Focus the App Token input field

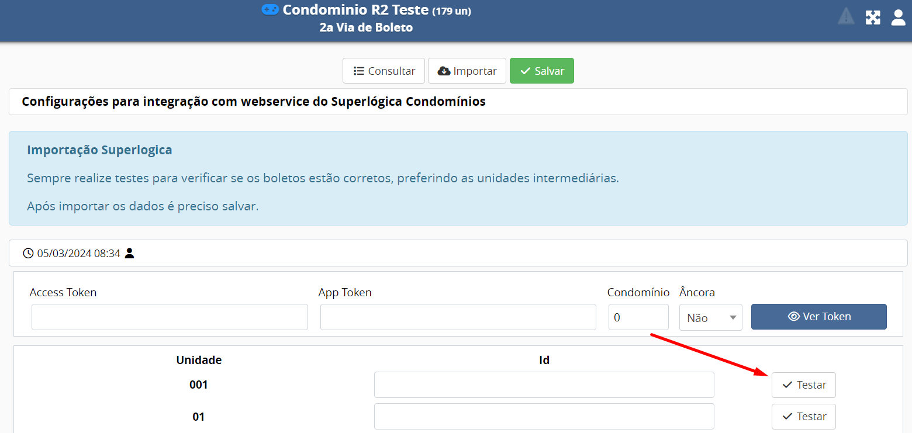pos(458,317)
